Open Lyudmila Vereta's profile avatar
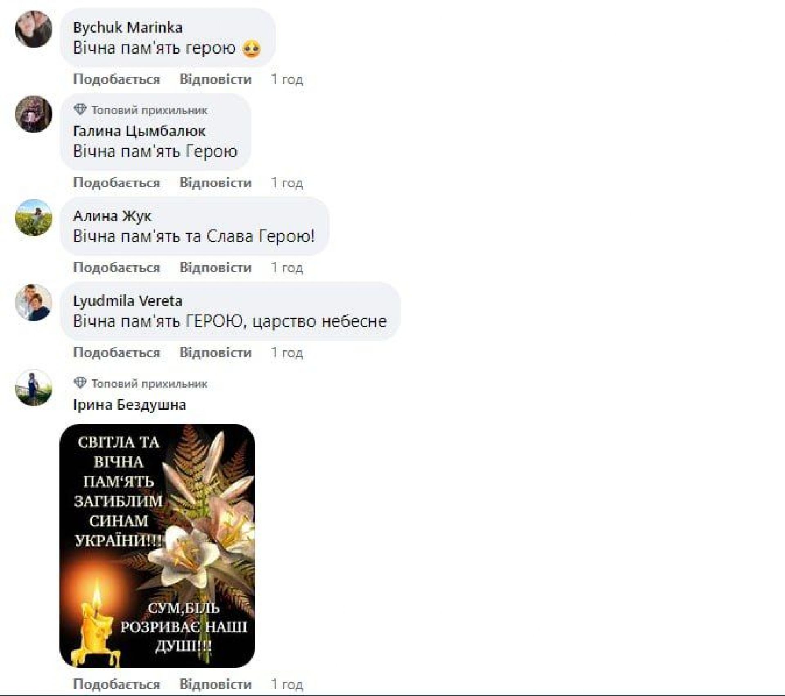The image size is (785, 696). pyautogui.click(x=34, y=303)
